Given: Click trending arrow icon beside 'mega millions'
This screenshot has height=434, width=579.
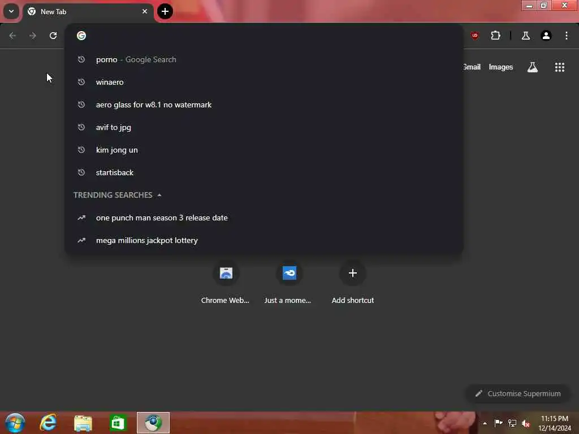Looking at the screenshot, I should (x=81, y=240).
